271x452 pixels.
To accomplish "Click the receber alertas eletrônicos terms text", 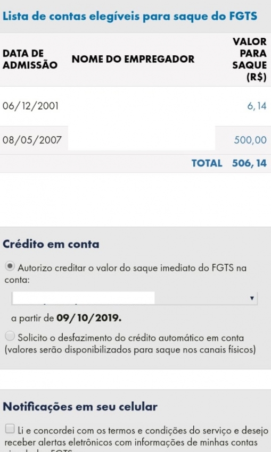I will (x=131, y=442).
